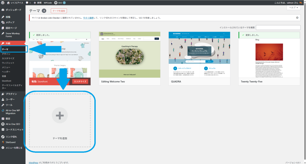Focus the installed themes search field

tap(278, 27)
